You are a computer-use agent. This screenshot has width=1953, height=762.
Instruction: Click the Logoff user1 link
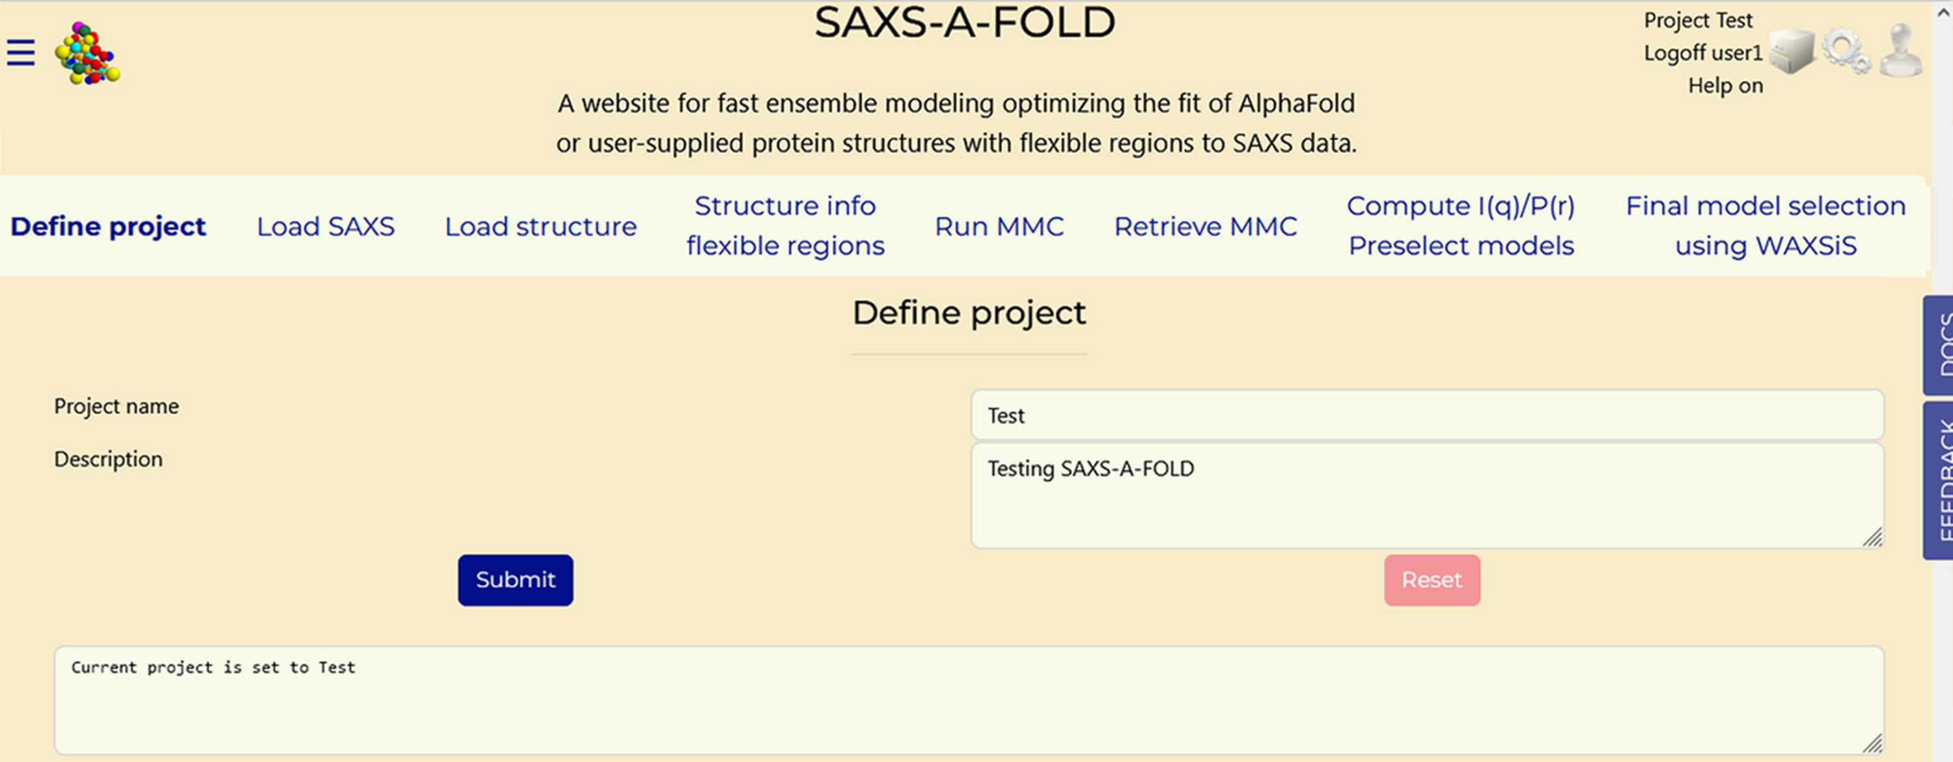tap(1703, 53)
